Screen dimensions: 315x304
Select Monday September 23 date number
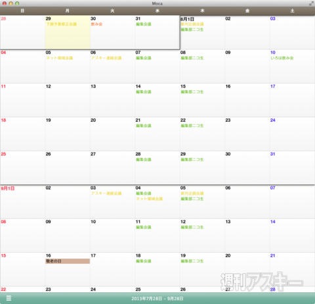pyautogui.click(x=49, y=290)
